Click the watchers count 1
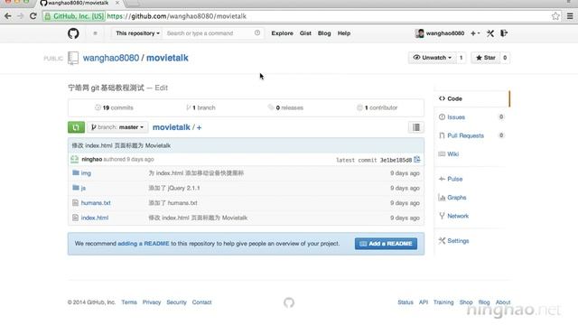 click(x=461, y=58)
